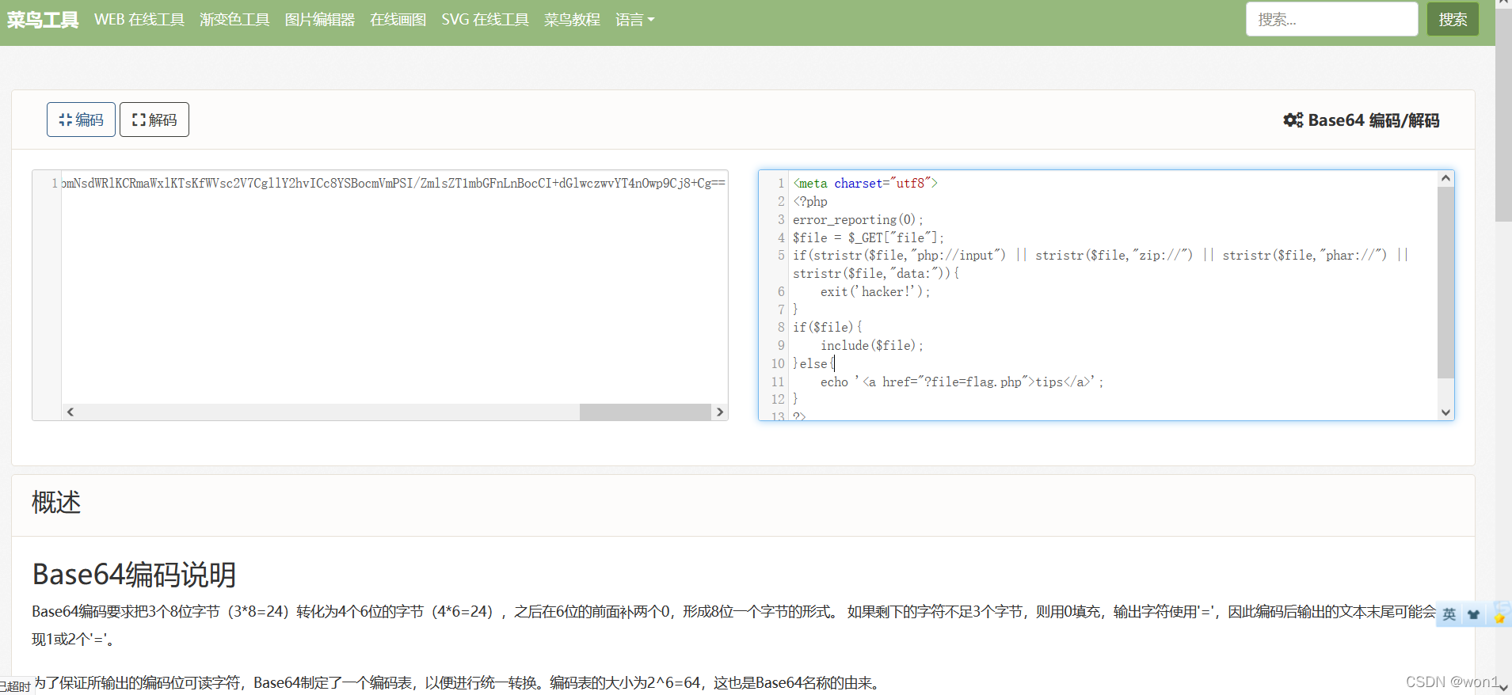Click the yellow star icon in IME bar
The width and height of the screenshot is (1512, 695).
pyautogui.click(x=1499, y=616)
